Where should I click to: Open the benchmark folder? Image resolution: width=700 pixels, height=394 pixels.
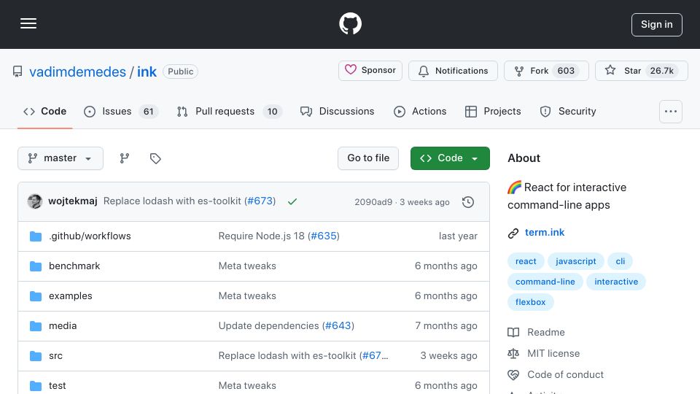click(x=74, y=266)
